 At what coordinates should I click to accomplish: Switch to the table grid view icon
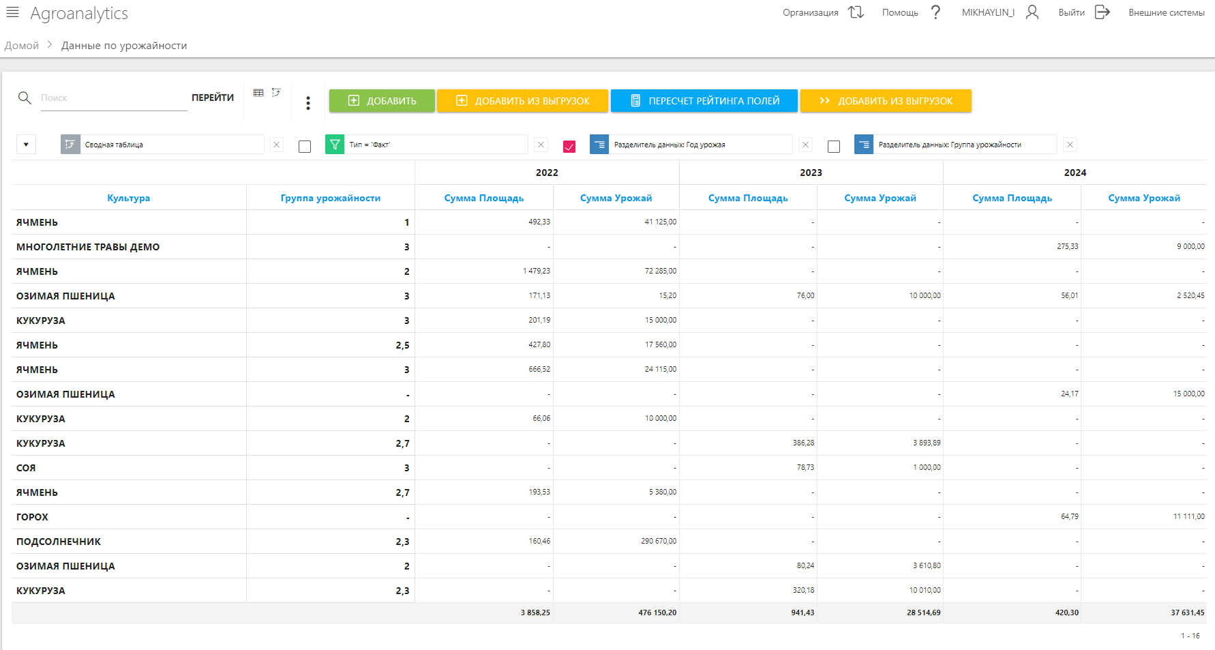[258, 93]
